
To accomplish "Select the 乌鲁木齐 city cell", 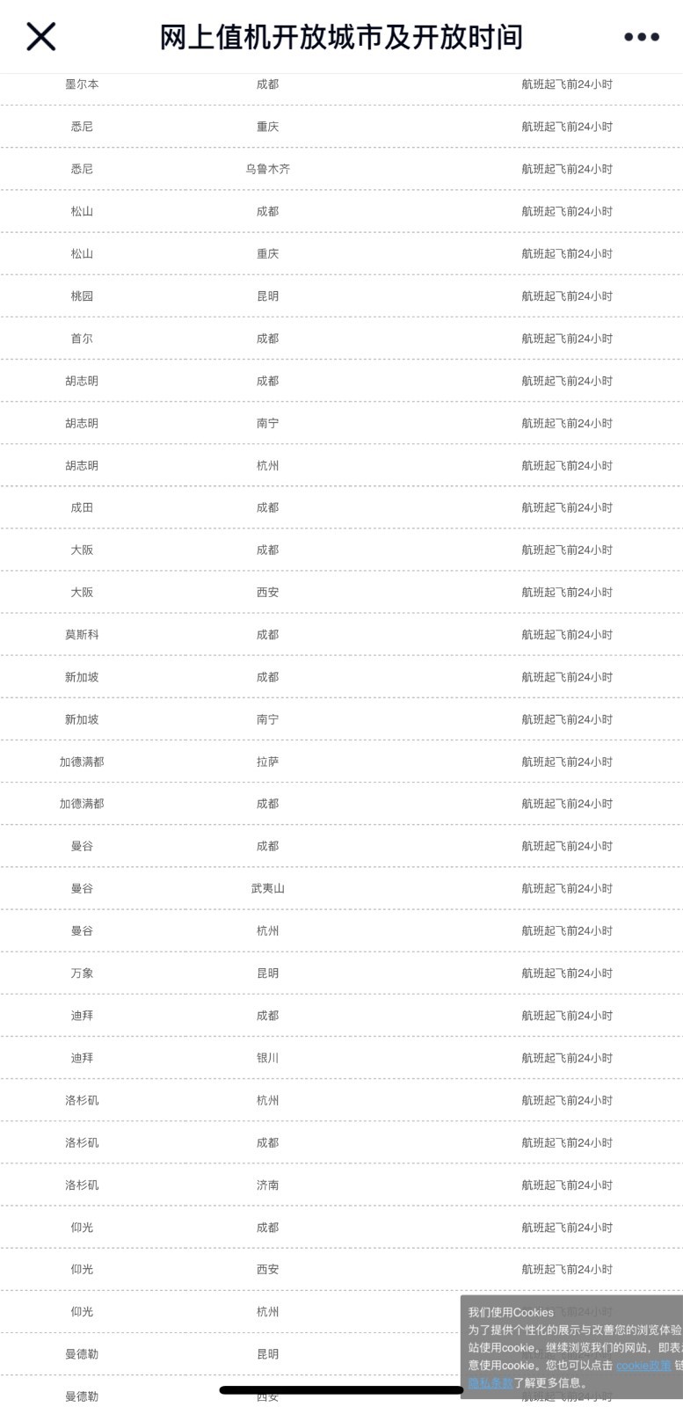I will point(267,169).
